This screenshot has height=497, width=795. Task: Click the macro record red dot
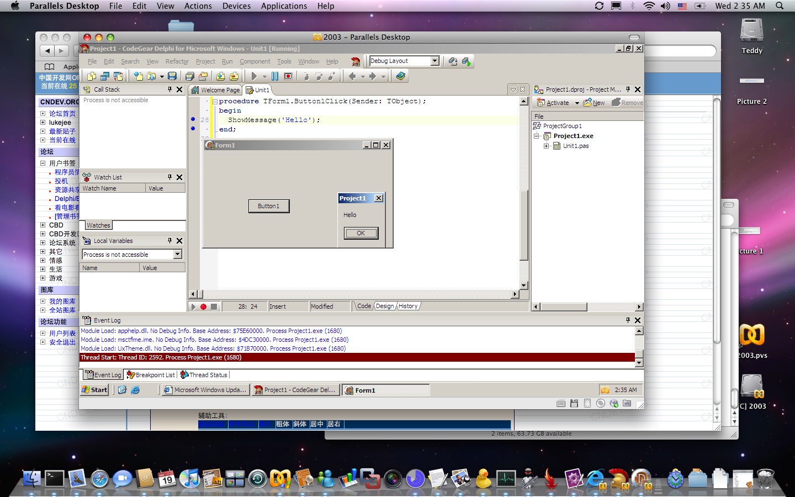tap(203, 306)
